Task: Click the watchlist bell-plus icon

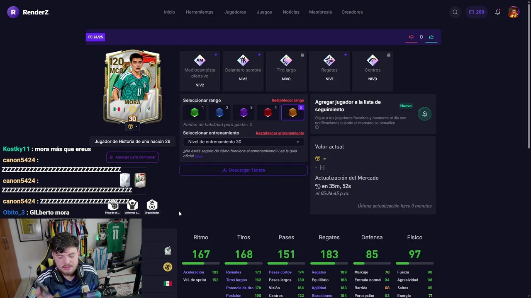Action: point(424,114)
